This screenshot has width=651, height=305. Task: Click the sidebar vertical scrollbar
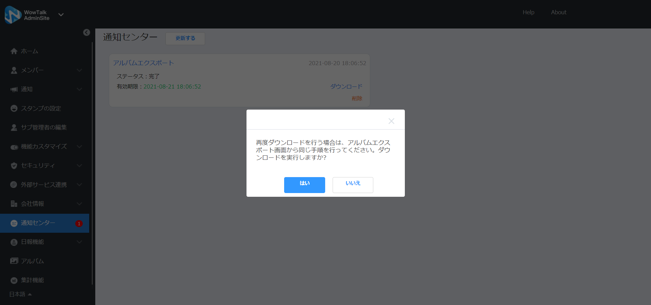click(92, 163)
